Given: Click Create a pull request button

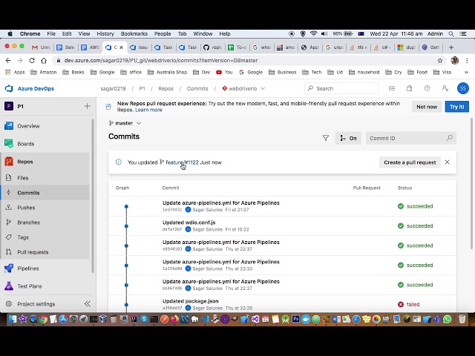Looking at the screenshot, I should click(410, 162).
